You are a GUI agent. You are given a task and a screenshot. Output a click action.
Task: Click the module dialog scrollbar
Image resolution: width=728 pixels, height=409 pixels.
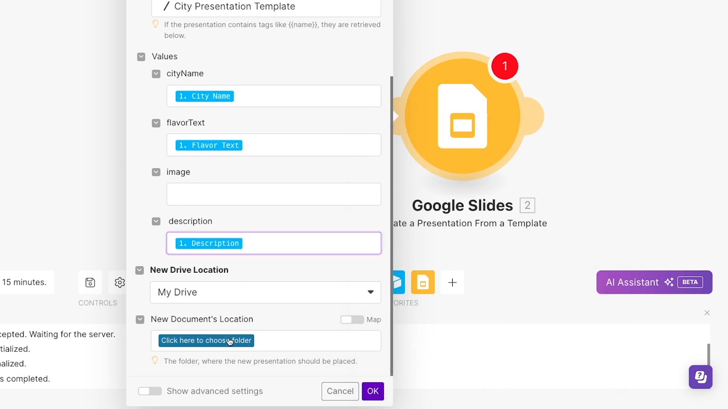pos(391,226)
